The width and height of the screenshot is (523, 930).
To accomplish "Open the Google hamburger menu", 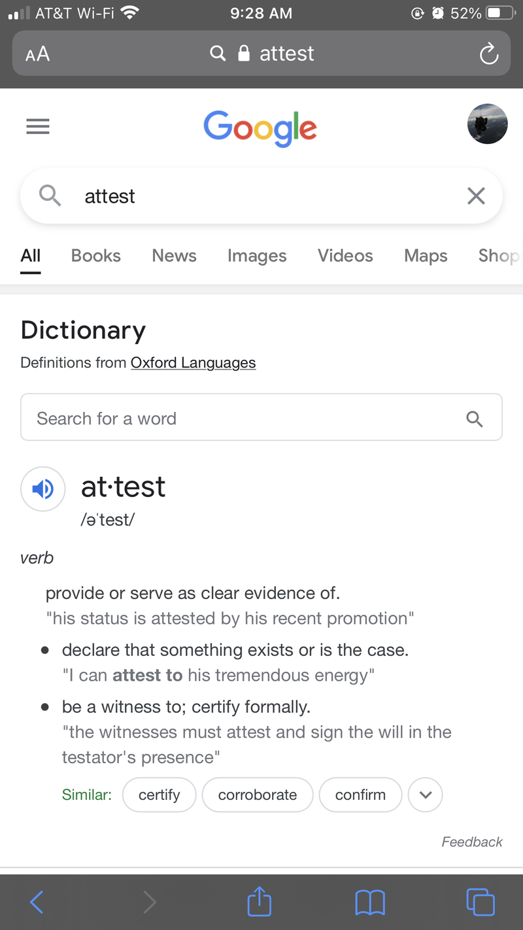I will [38, 126].
